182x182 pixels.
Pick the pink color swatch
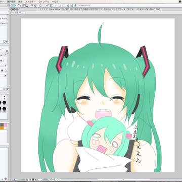tap(5, 125)
